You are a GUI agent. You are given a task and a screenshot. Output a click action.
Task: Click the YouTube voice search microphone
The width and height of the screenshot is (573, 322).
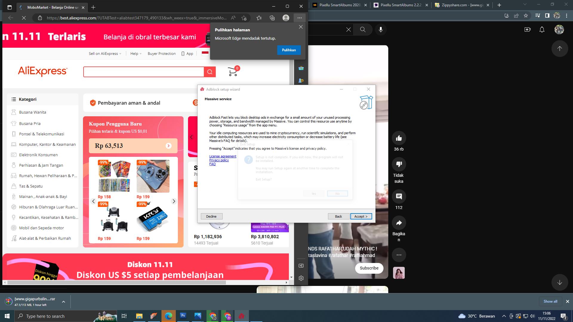click(381, 30)
